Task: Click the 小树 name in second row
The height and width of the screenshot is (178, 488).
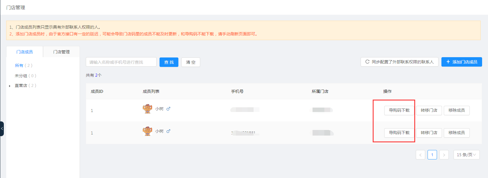Action: [x=159, y=131]
